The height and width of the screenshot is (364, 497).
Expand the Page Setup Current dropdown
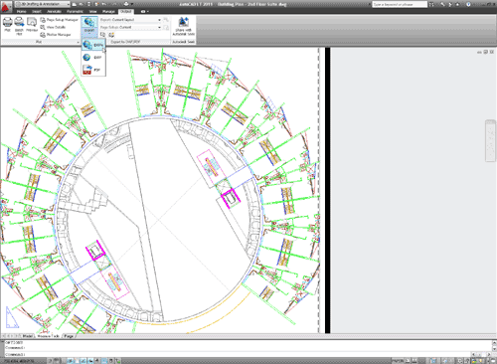[x=130, y=27]
